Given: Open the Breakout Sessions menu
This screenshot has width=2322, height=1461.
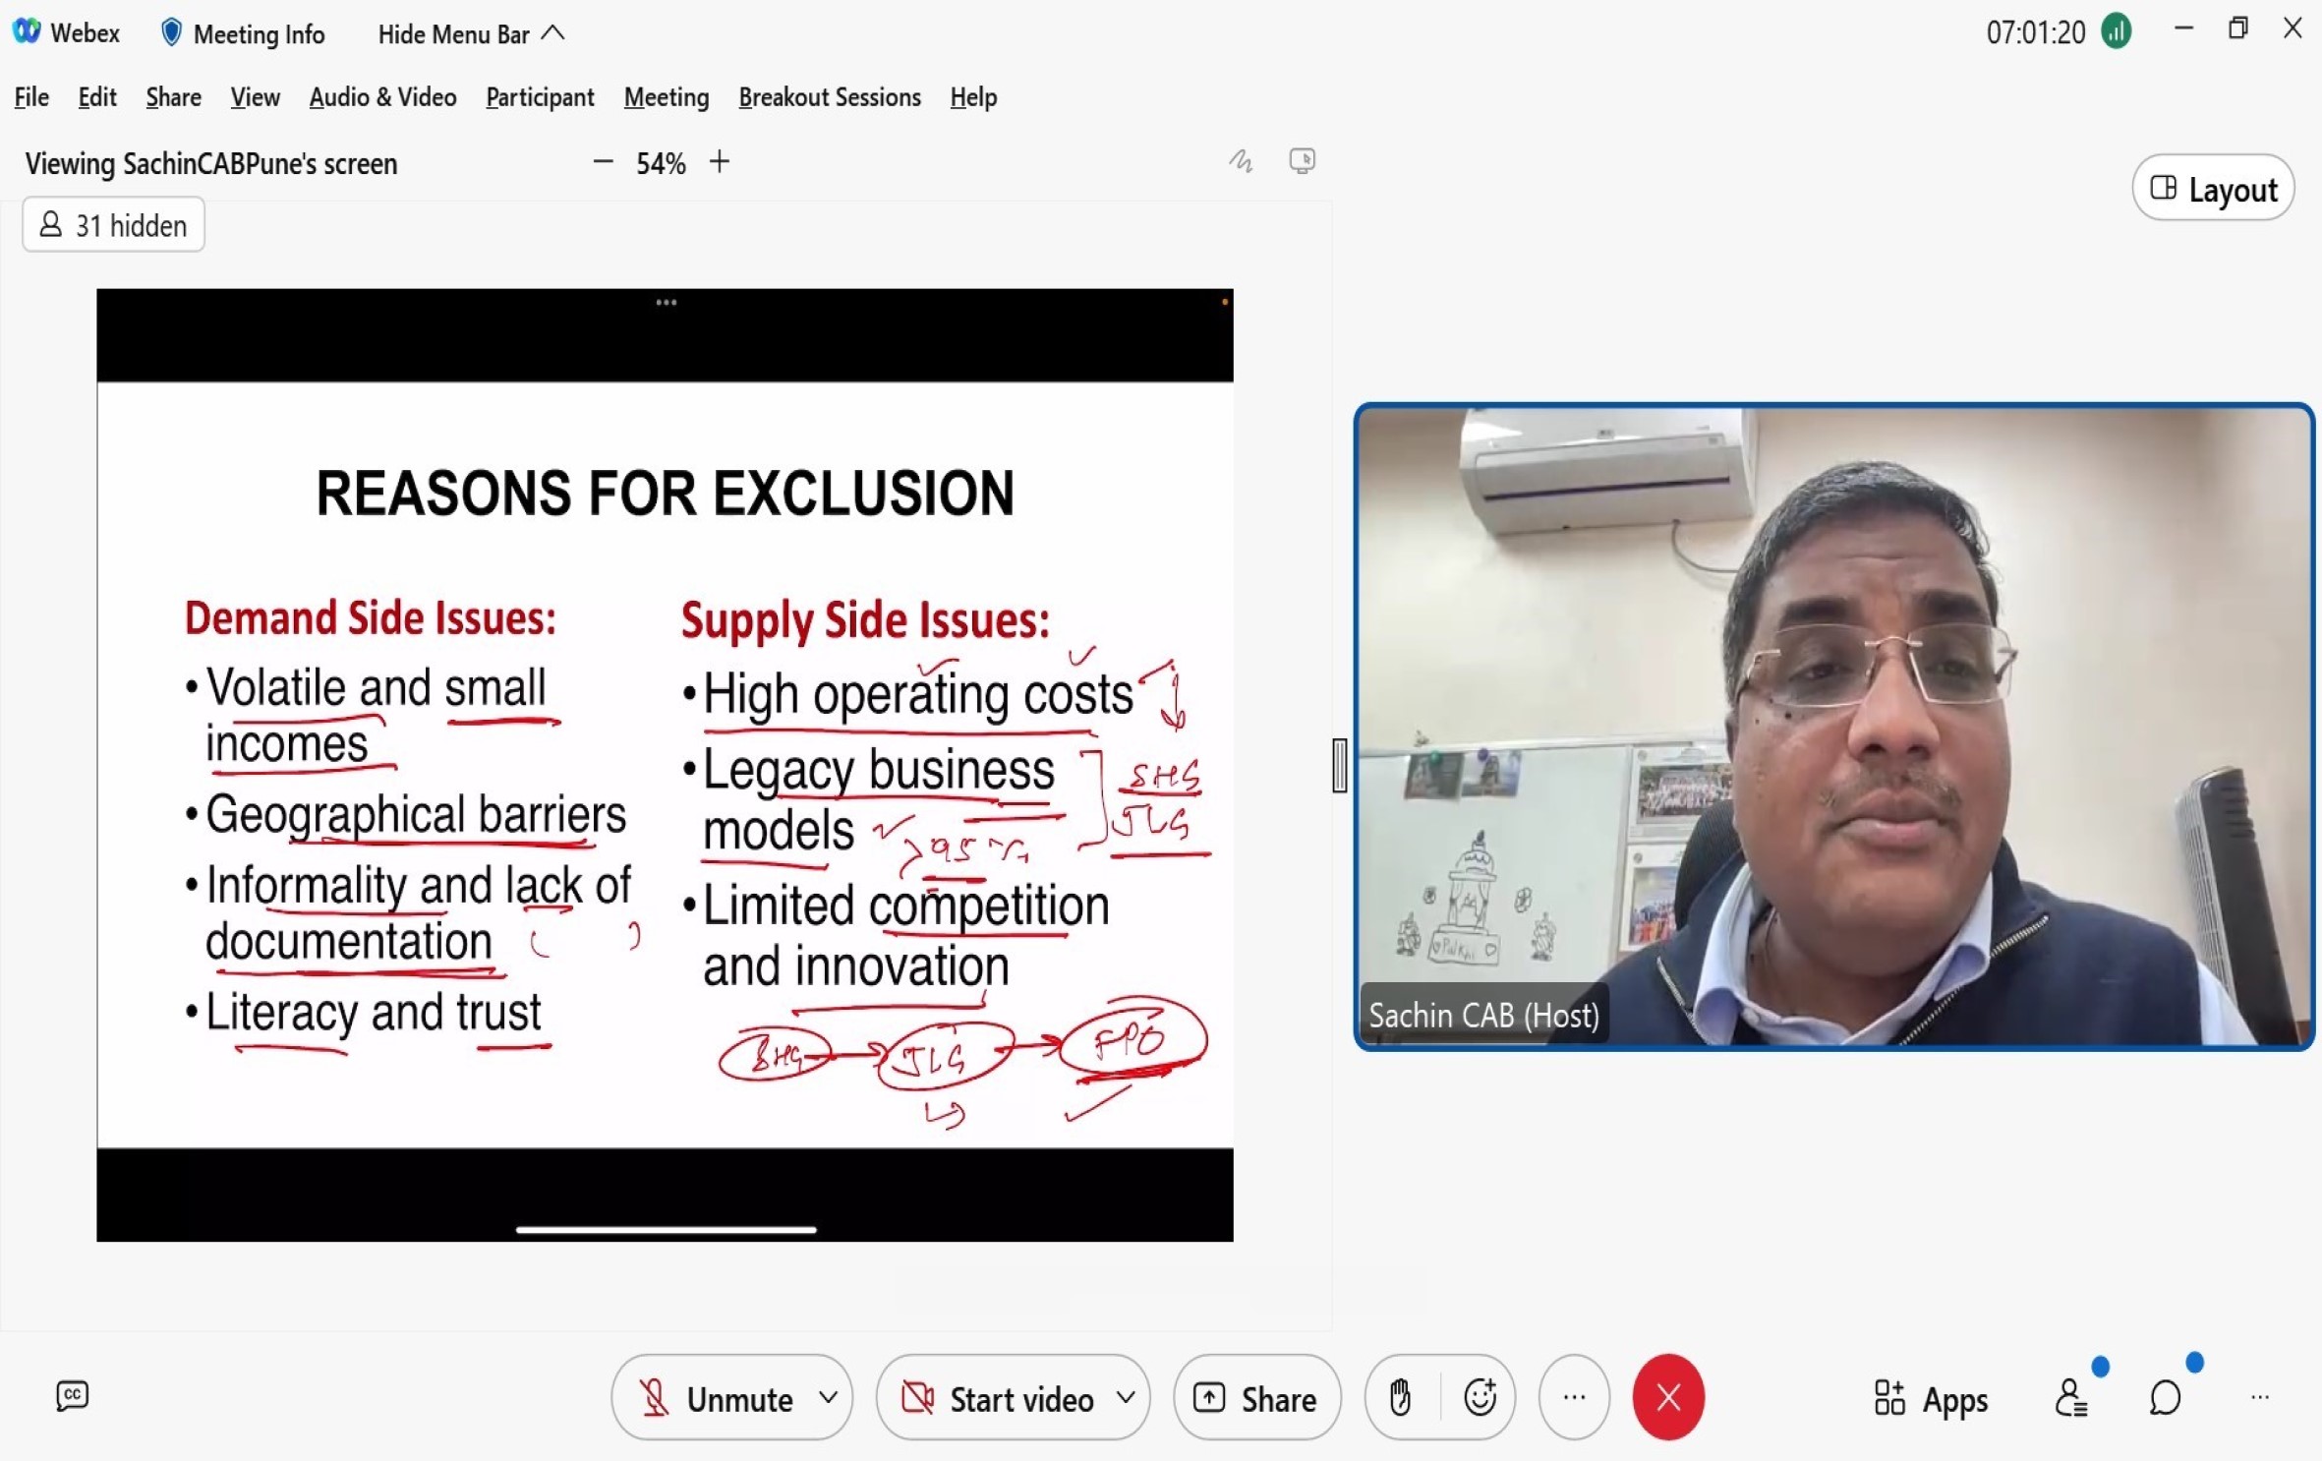Looking at the screenshot, I should [x=829, y=97].
